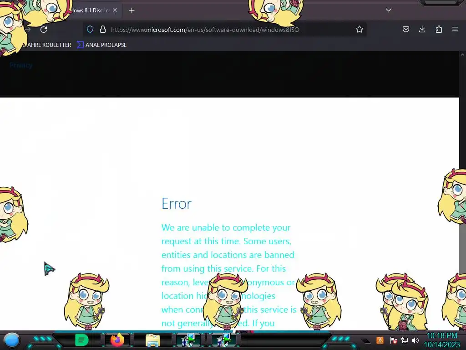Bookmark this page with the star

[x=360, y=29]
